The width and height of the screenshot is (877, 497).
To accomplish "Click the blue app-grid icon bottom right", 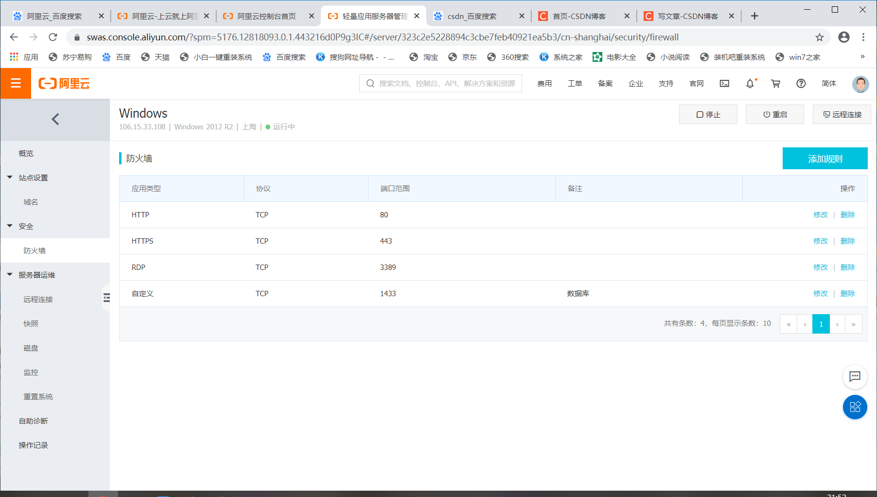I will [x=855, y=407].
